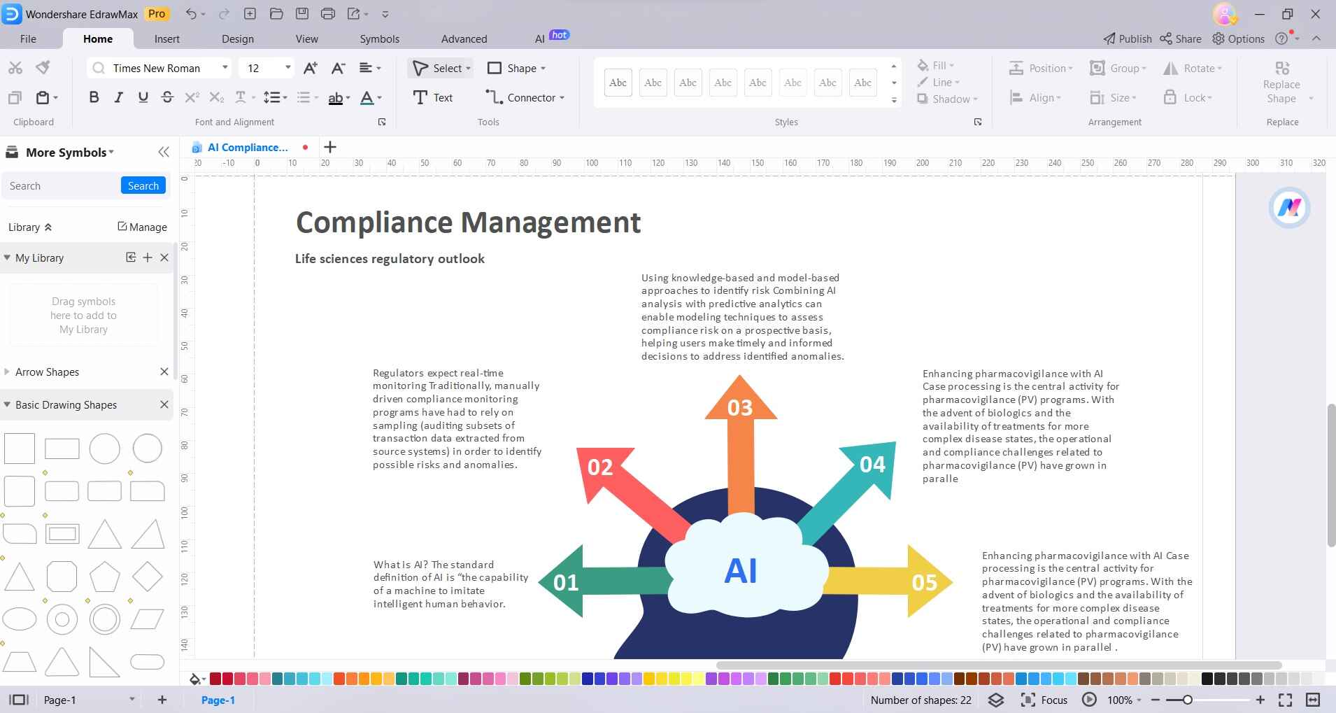This screenshot has width=1336, height=713.
Task: Click the fill bucket icon beside color palette
Action: pos(195,679)
